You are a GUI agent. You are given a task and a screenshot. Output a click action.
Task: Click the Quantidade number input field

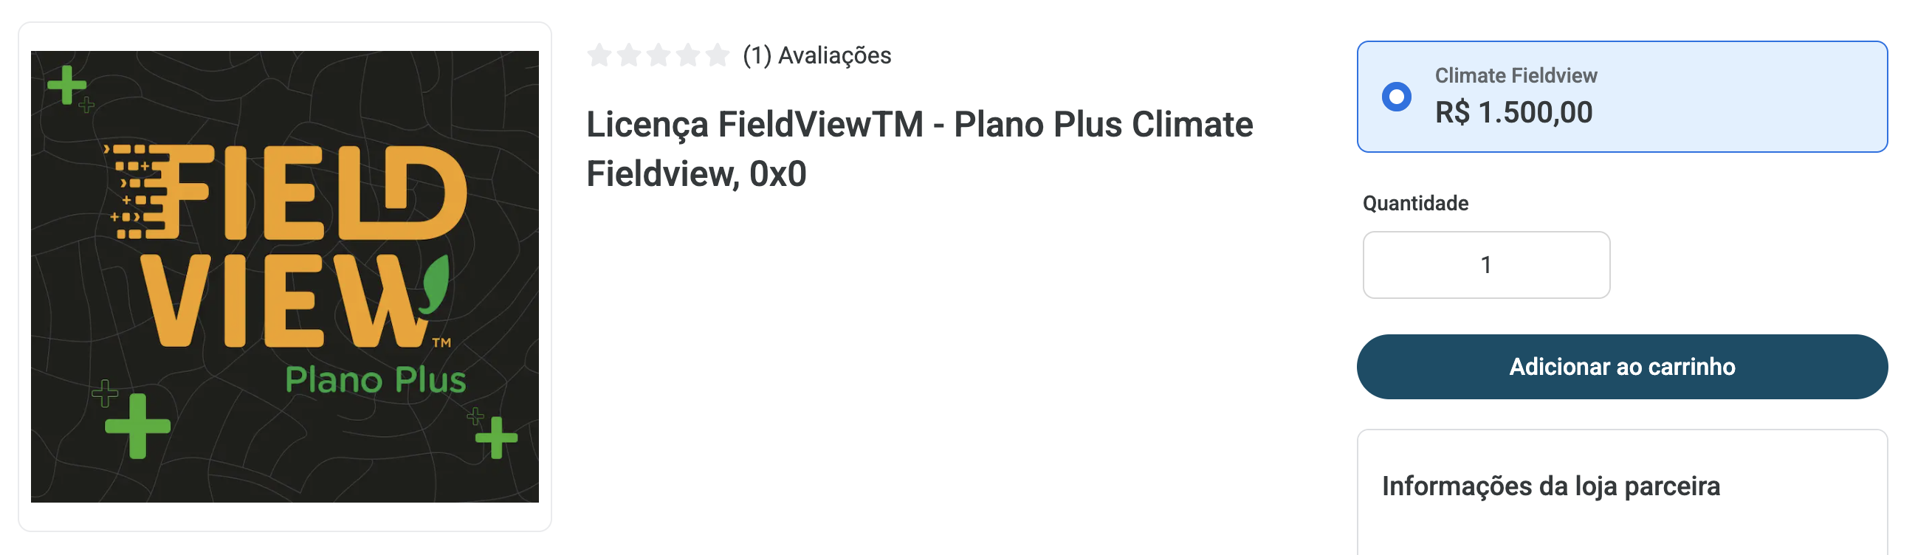1485,265
